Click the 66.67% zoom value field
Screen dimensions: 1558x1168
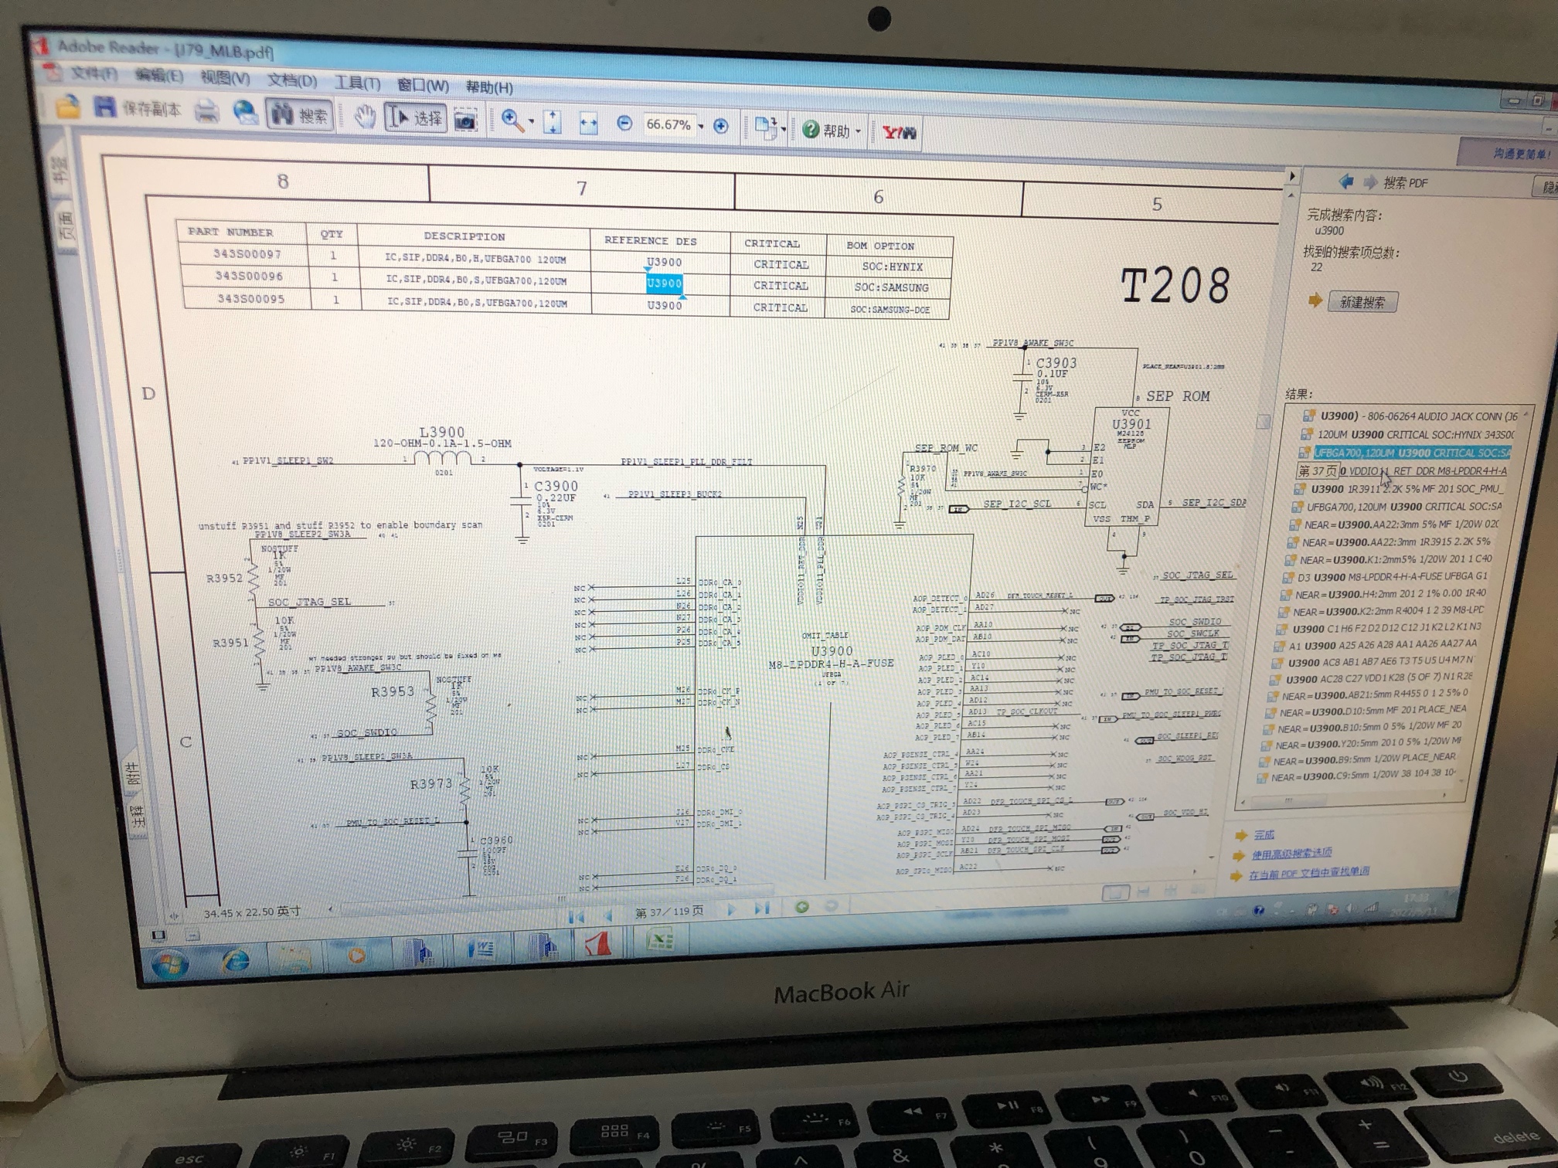pyautogui.click(x=668, y=124)
